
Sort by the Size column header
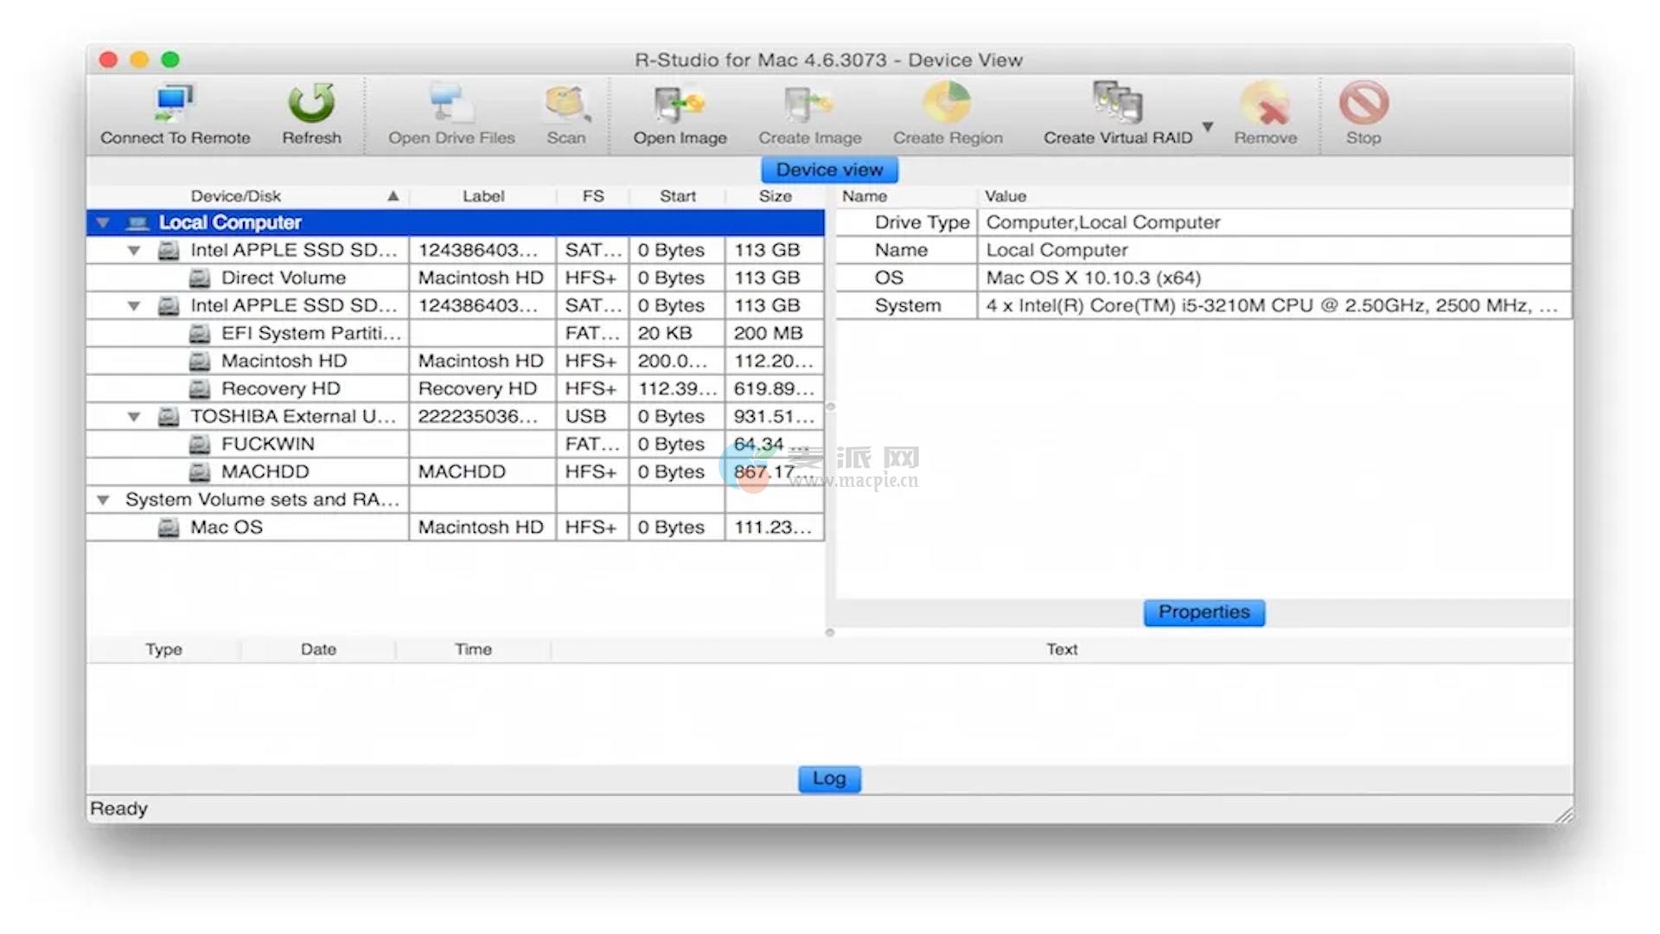point(774,195)
